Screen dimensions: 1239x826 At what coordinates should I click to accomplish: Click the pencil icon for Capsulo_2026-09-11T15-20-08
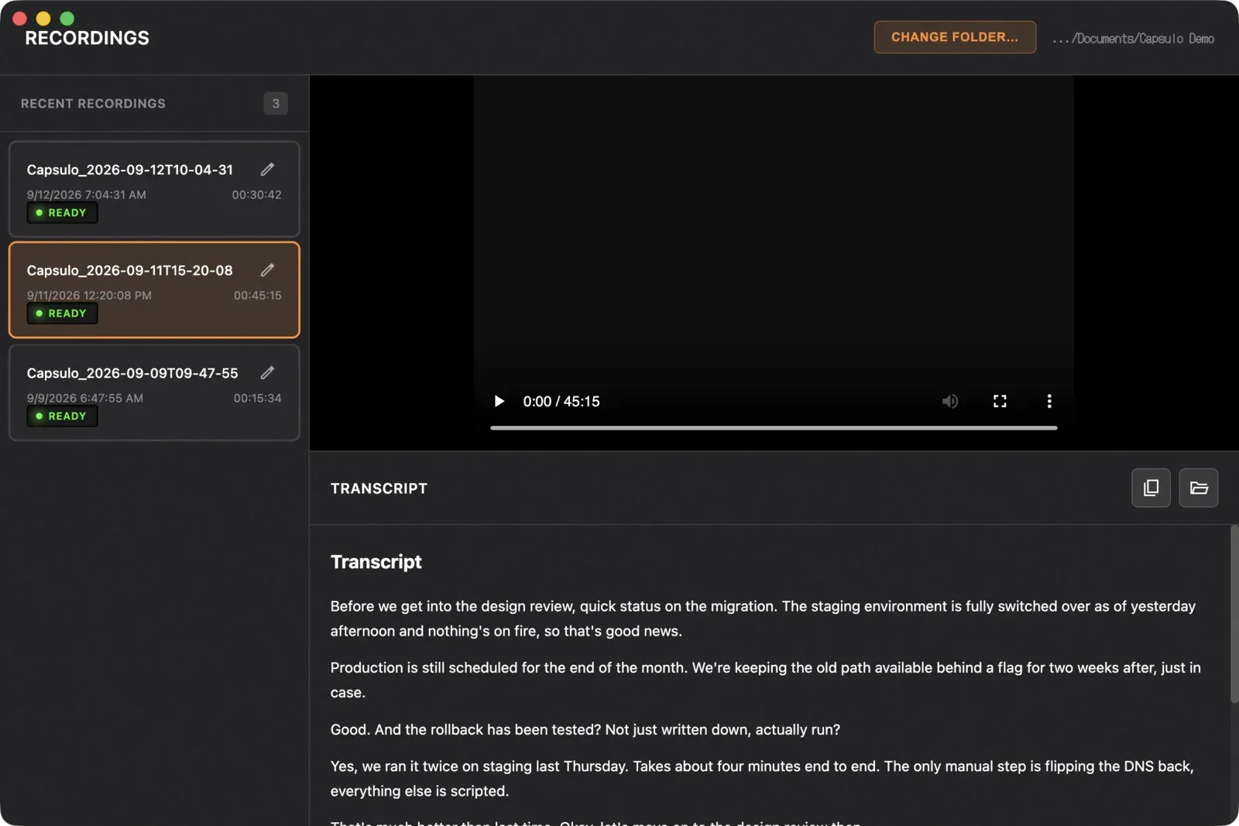click(x=267, y=270)
